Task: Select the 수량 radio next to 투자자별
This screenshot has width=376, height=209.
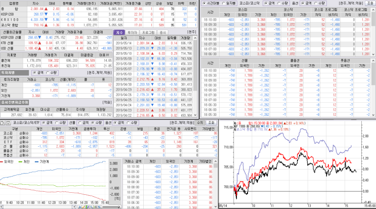Action: click(x=52, y=73)
